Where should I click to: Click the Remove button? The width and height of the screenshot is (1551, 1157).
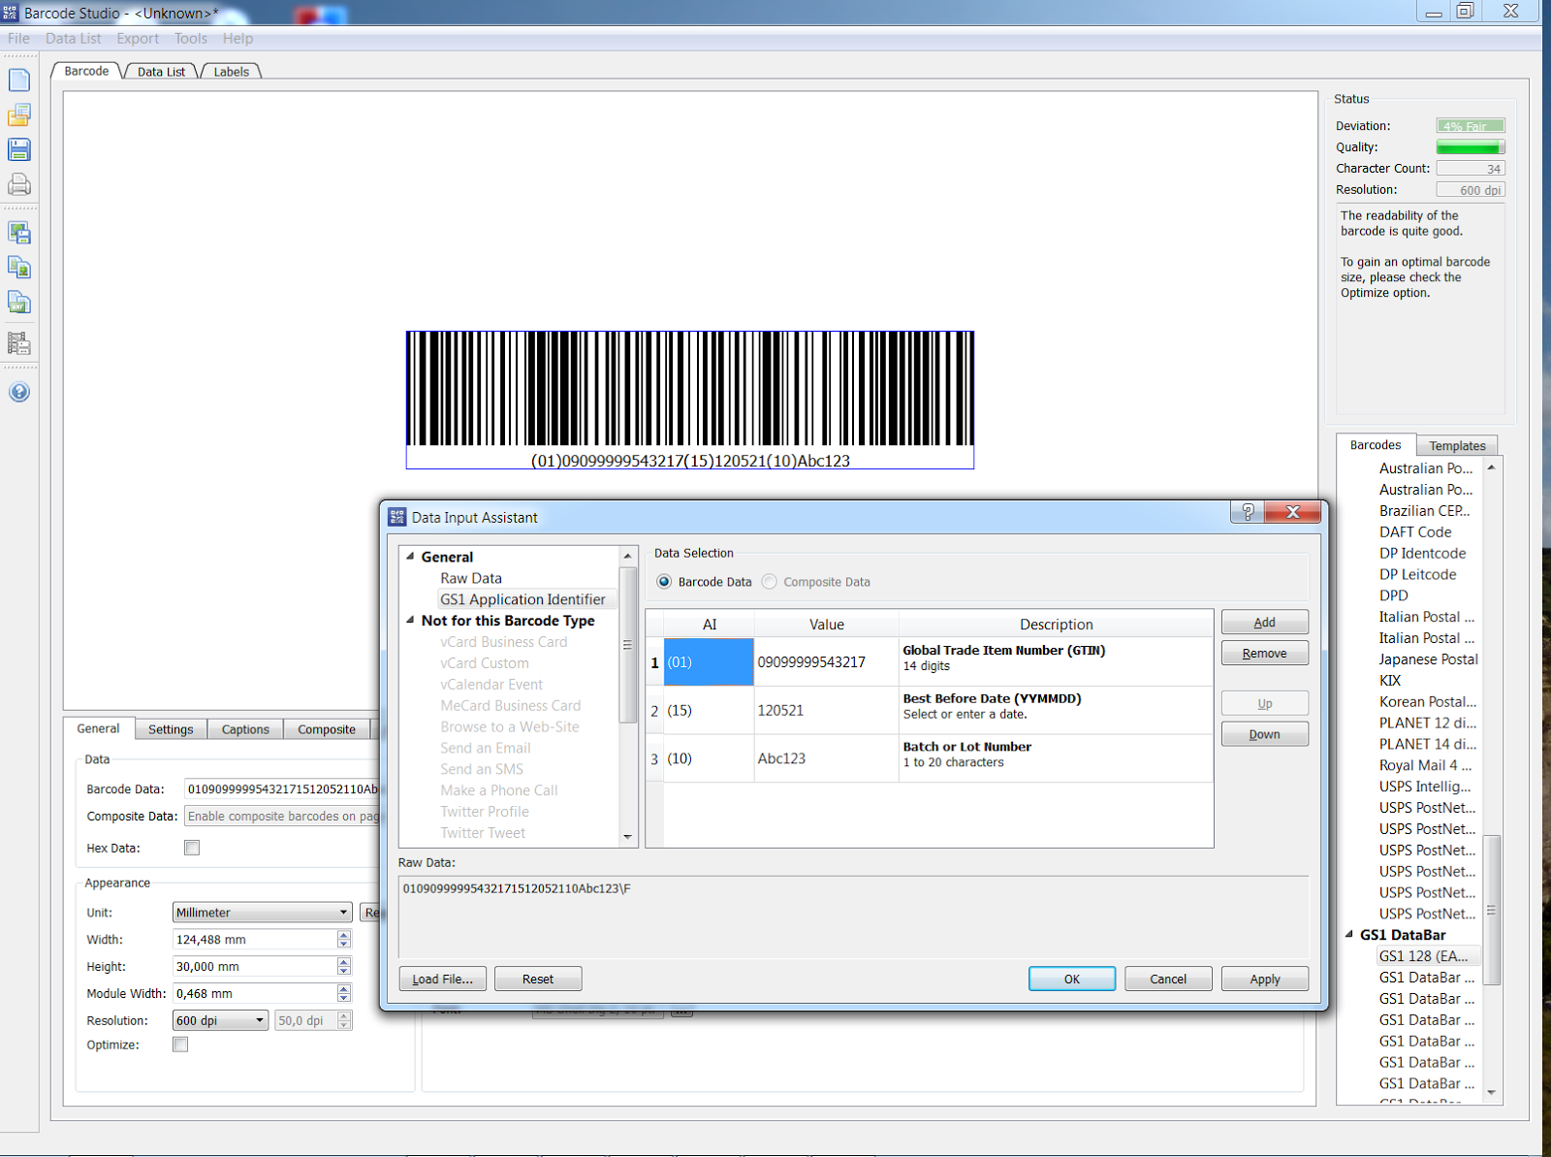1264,654
